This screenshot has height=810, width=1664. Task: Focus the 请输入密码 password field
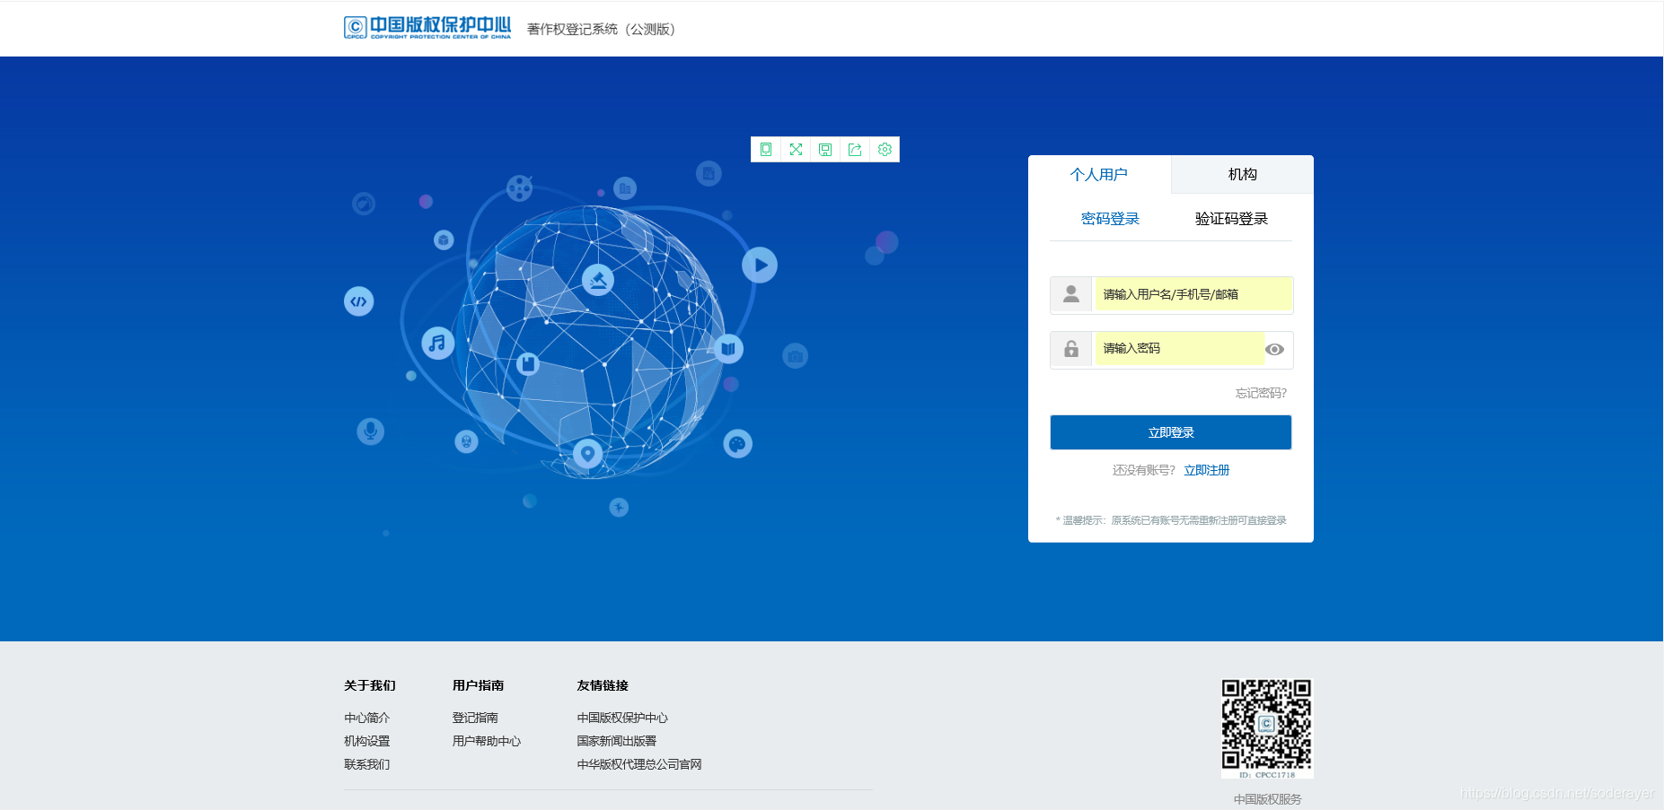point(1179,349)
